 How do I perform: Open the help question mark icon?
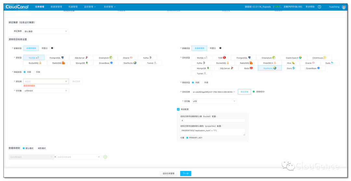point(319,7)
